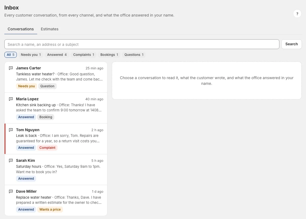Image resolution: width=306 pixels, height=219 pixels.
Task: Click the Inbox page heading
Action: click(x=11, y=8)
